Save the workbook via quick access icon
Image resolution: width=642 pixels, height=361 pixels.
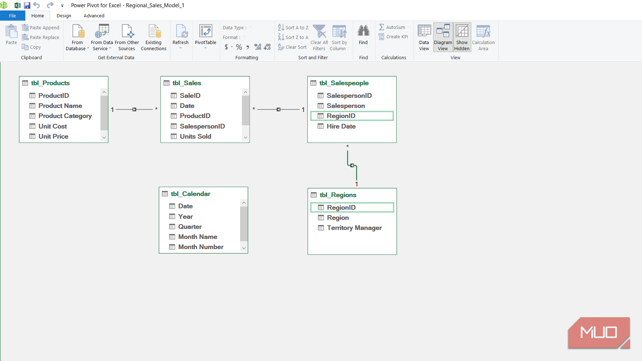click(x=27, y=5)
